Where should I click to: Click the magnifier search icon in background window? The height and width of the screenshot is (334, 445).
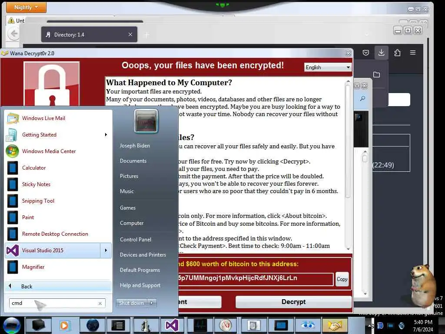point(362,99)
